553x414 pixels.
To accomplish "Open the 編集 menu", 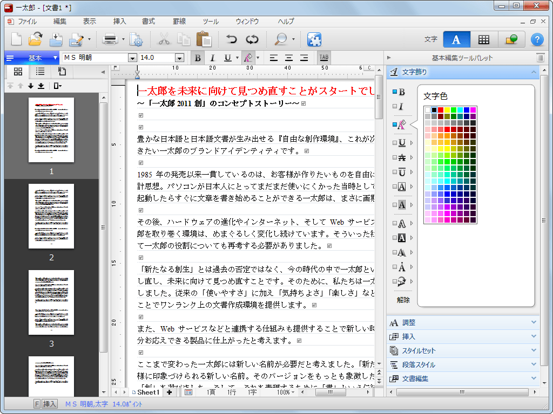I will click(59, 22).
